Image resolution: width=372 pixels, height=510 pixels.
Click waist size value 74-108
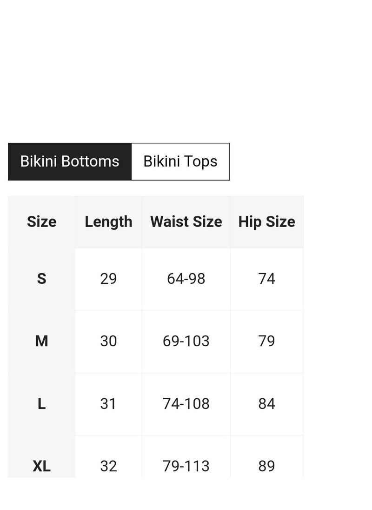186,404
